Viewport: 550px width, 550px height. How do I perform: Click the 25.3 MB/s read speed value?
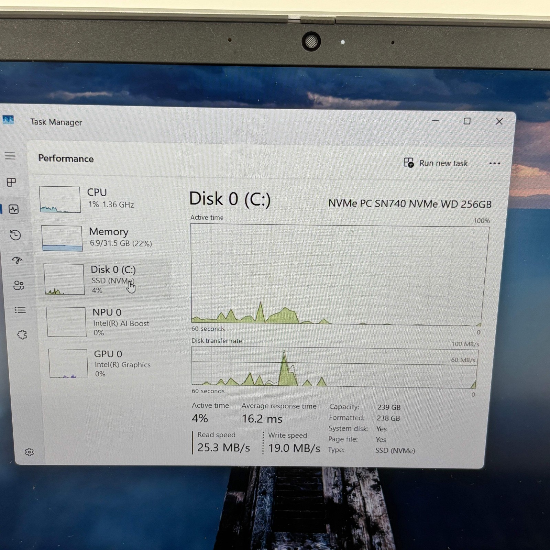point(223,448)
